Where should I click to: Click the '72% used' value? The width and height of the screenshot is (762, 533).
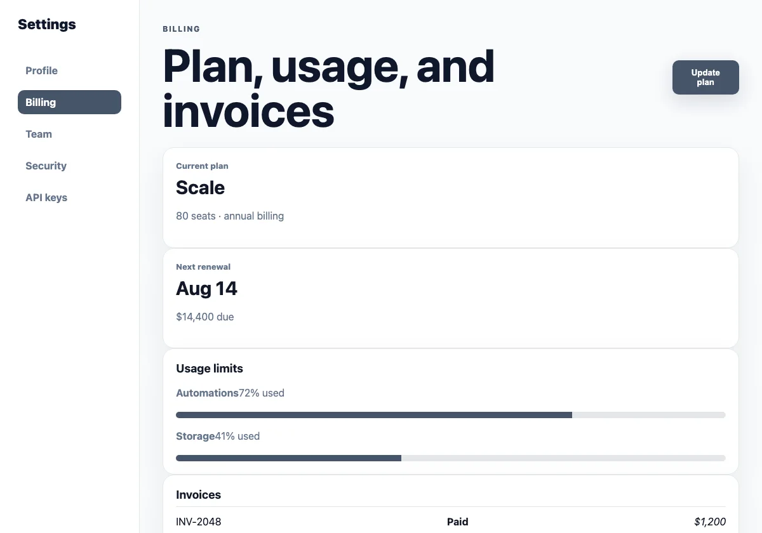tap(262, 393)
